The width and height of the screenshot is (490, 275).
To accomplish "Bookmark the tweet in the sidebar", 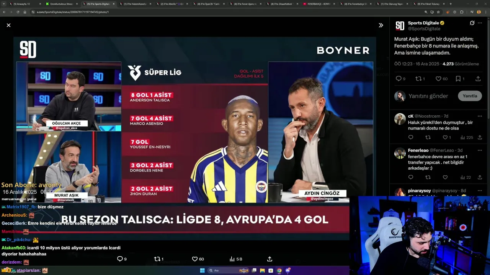I will pos(460,79).
